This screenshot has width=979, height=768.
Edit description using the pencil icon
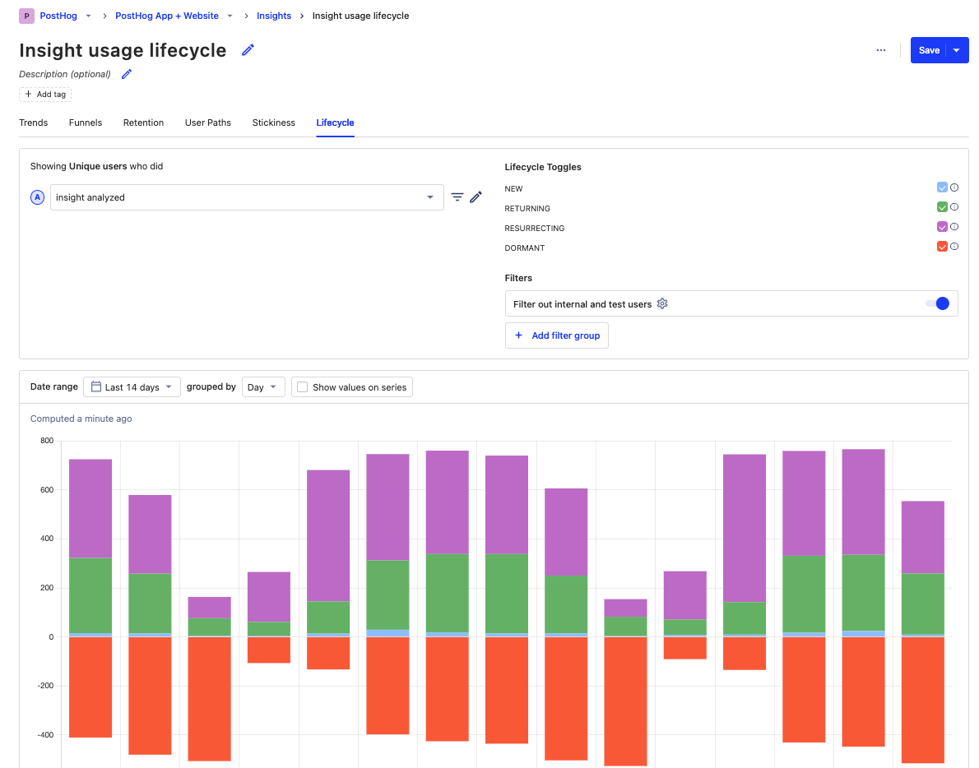tap(127, 74)
